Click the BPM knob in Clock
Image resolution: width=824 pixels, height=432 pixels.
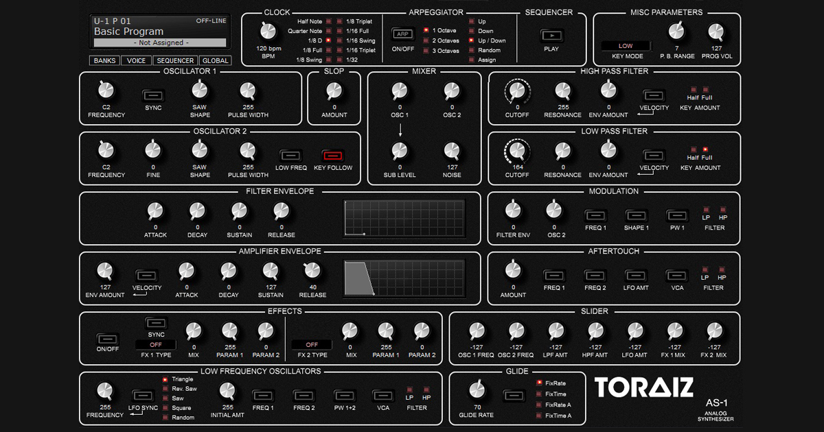tap(268, 30)
